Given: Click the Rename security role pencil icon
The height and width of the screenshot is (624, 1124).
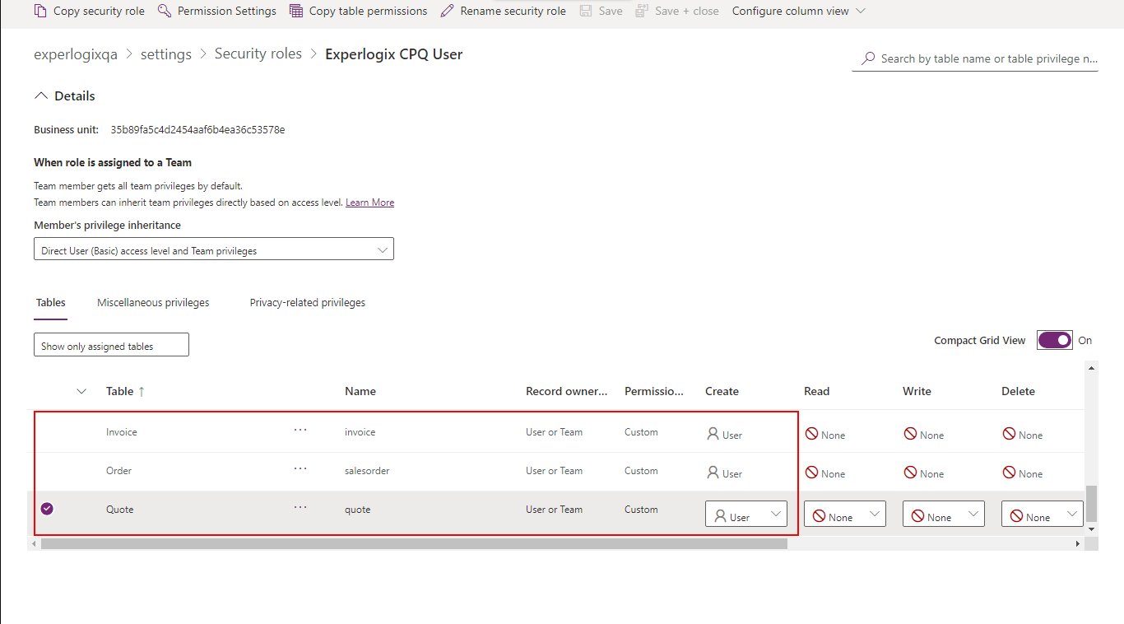Looking at the screenshot, I should (x=447, y=11).
